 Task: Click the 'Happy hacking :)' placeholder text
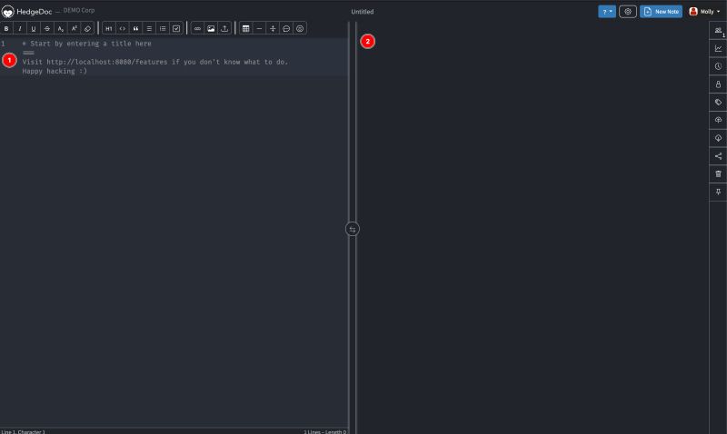pyautogui.click(x=55, y=72)
